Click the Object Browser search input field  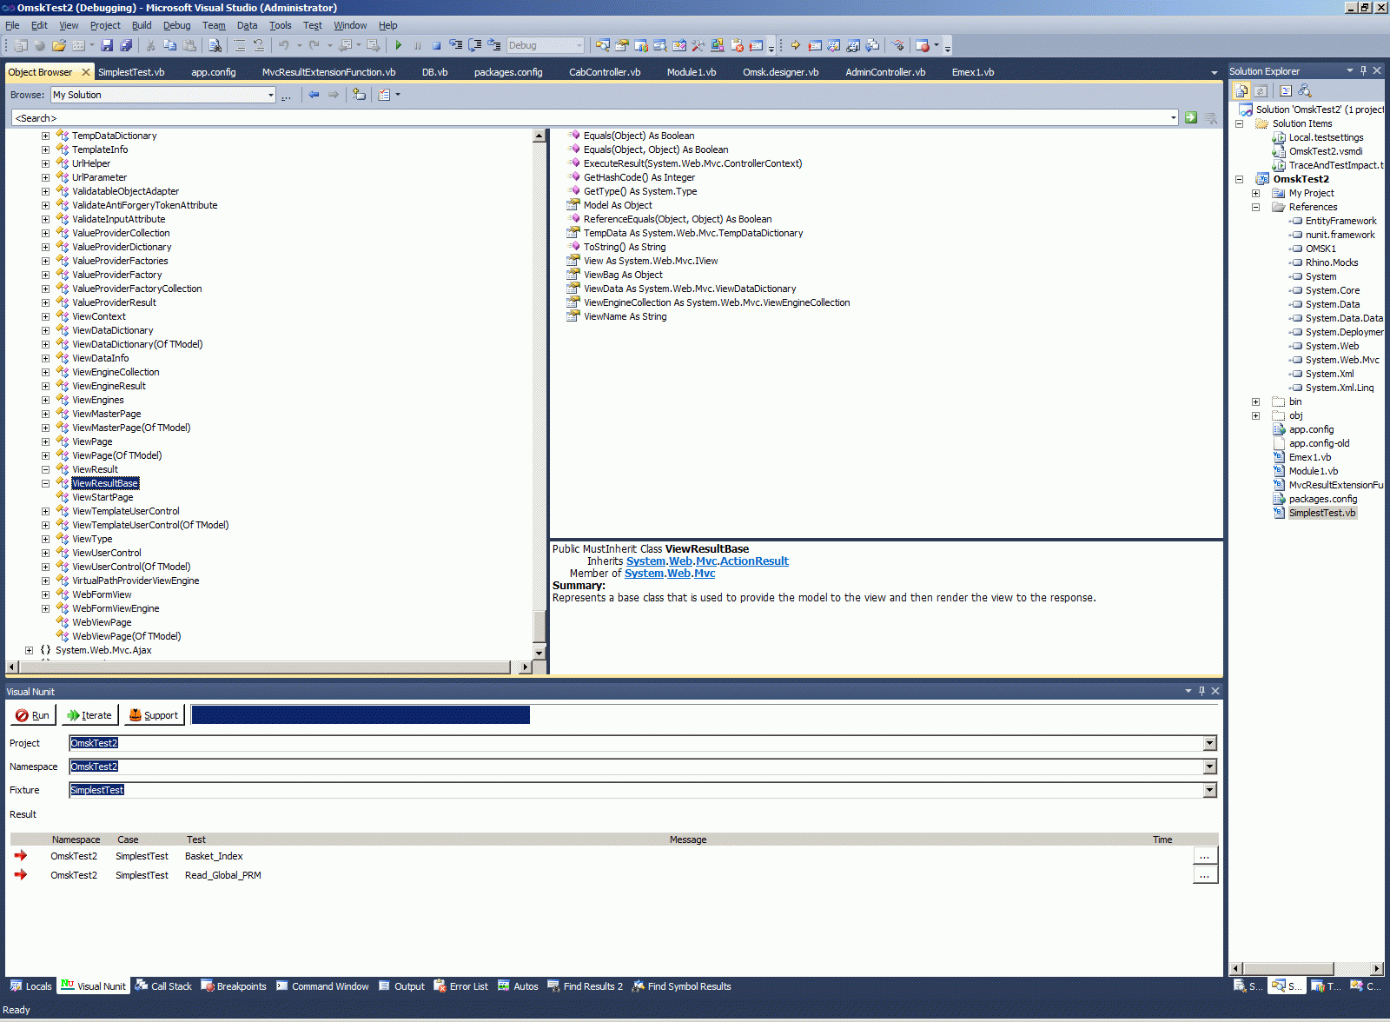(x=590, y=118)
